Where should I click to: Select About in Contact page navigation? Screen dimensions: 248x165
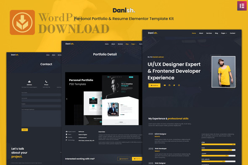[54, 55]
